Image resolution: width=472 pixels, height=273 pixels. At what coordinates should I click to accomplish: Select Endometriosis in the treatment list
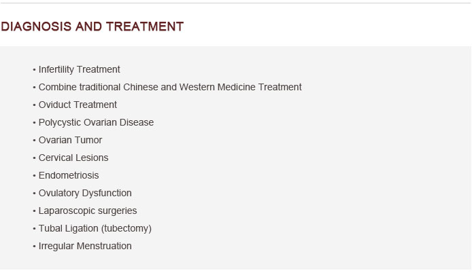(69, 175)
